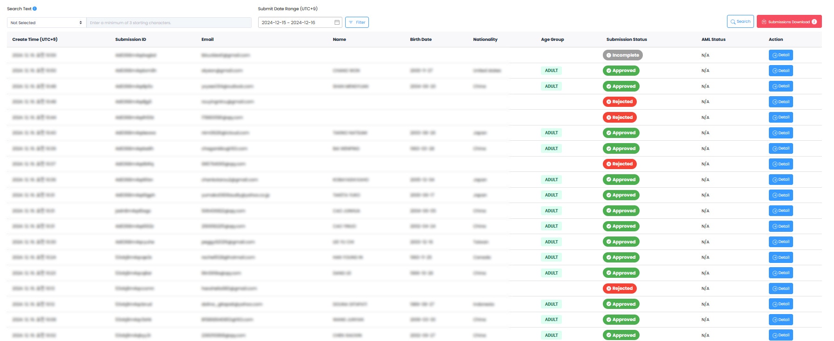Click the Submission Status column header

pyautogui.click(x=627, y=39)
